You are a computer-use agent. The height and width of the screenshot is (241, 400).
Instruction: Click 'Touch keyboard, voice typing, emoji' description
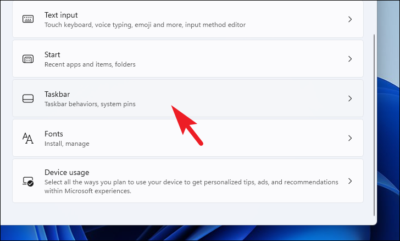(x=145, y=25)
